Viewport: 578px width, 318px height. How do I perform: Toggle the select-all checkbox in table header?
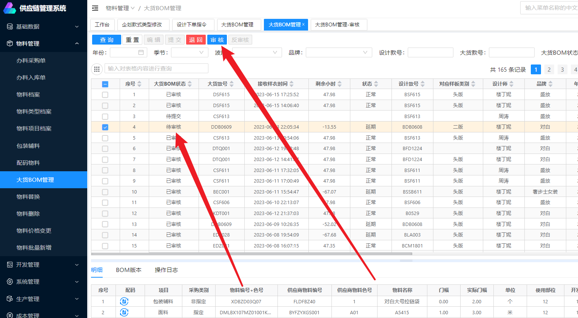pyautogui.click(x=105, y=84)
